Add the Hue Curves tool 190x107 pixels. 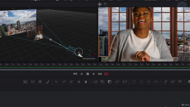pyautogui.click(x=71, y=82)
